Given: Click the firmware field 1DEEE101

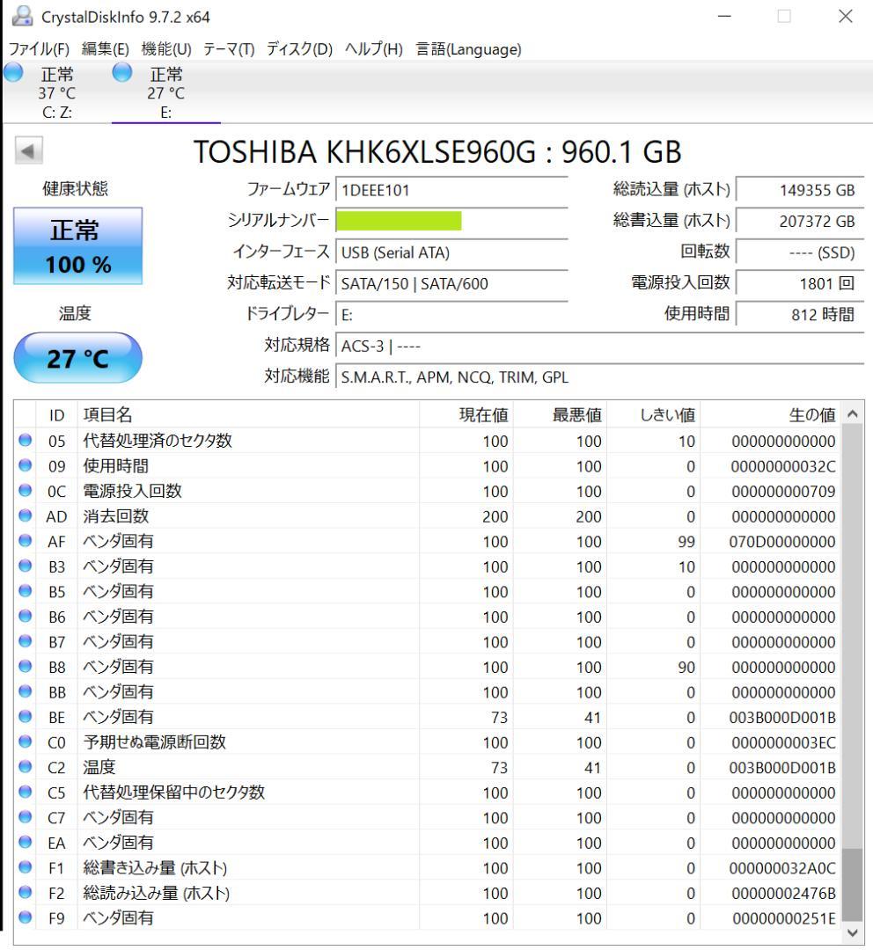Looking at the screenshot, I should coord(451,190).
